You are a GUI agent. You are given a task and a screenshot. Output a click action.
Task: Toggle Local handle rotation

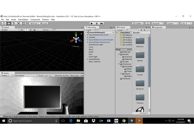pos(44,23)
